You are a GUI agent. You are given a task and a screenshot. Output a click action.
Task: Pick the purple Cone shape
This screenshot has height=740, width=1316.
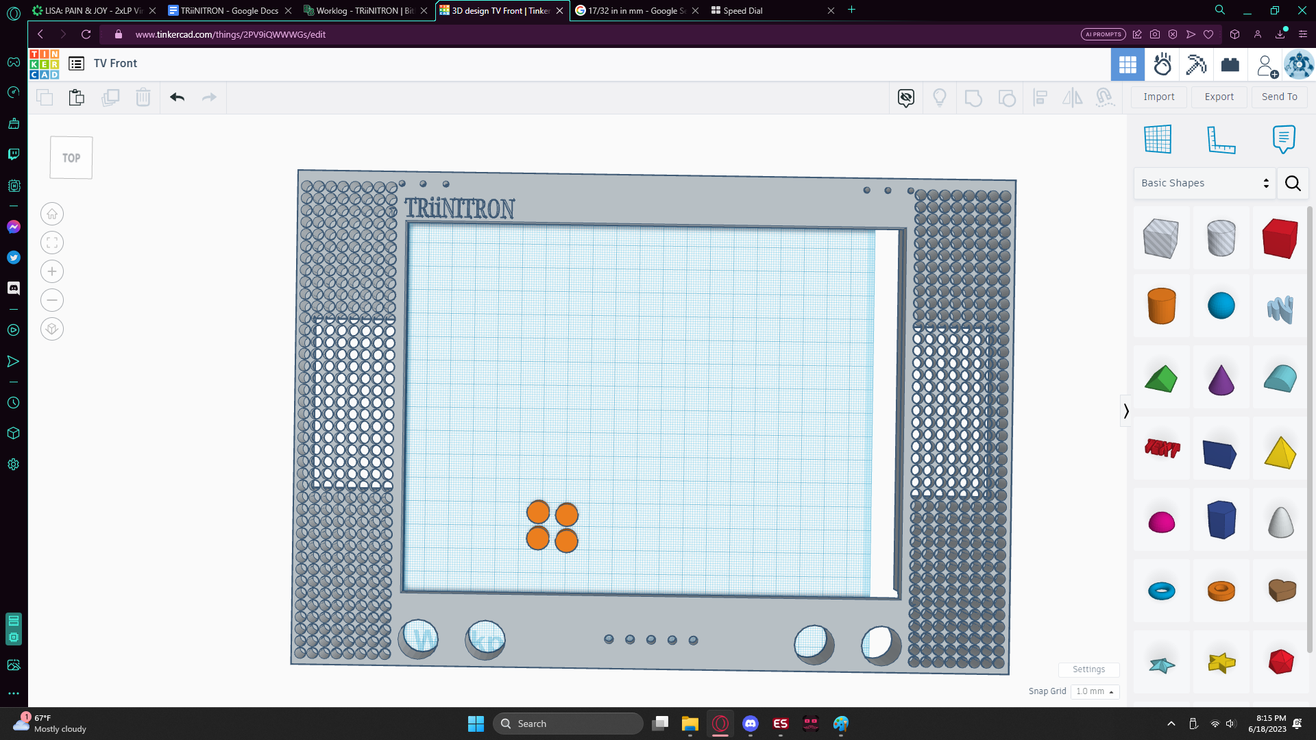tap(1221, 379)
